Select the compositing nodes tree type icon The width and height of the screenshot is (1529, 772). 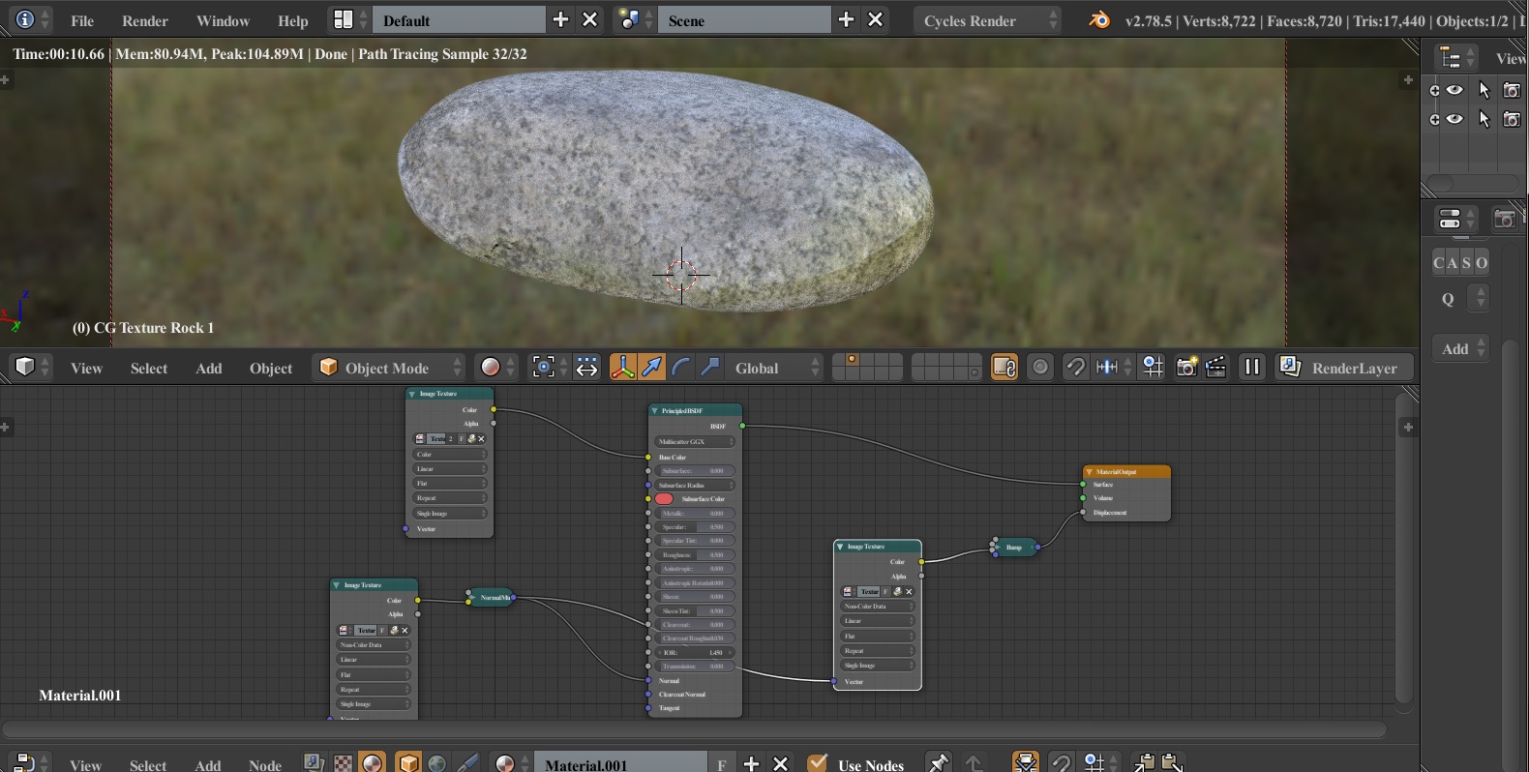coord(314,762)
